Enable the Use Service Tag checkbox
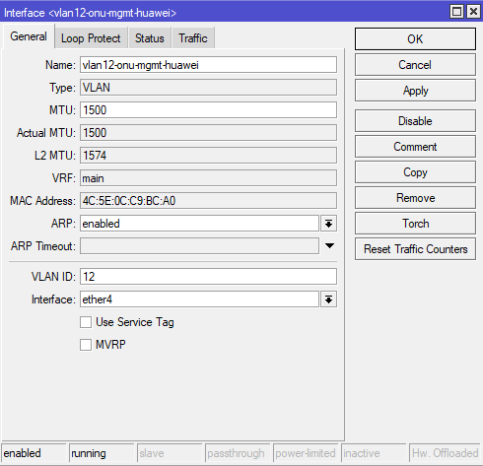This screenshot has height=466, width=483. coord(86,322)
